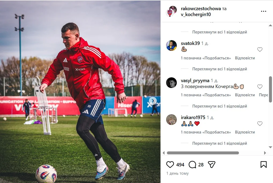Like the post with the heart icon
The height and width of the screenshot is (183, 273).
tap(170, 164)
